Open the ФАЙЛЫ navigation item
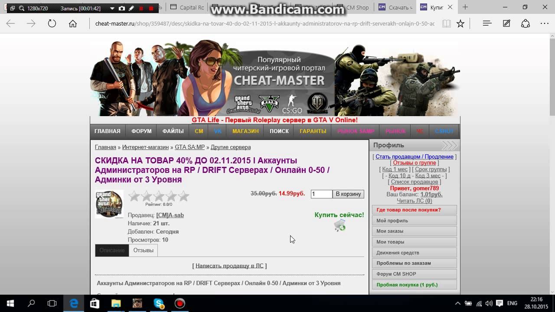 [x=173, y=131]
